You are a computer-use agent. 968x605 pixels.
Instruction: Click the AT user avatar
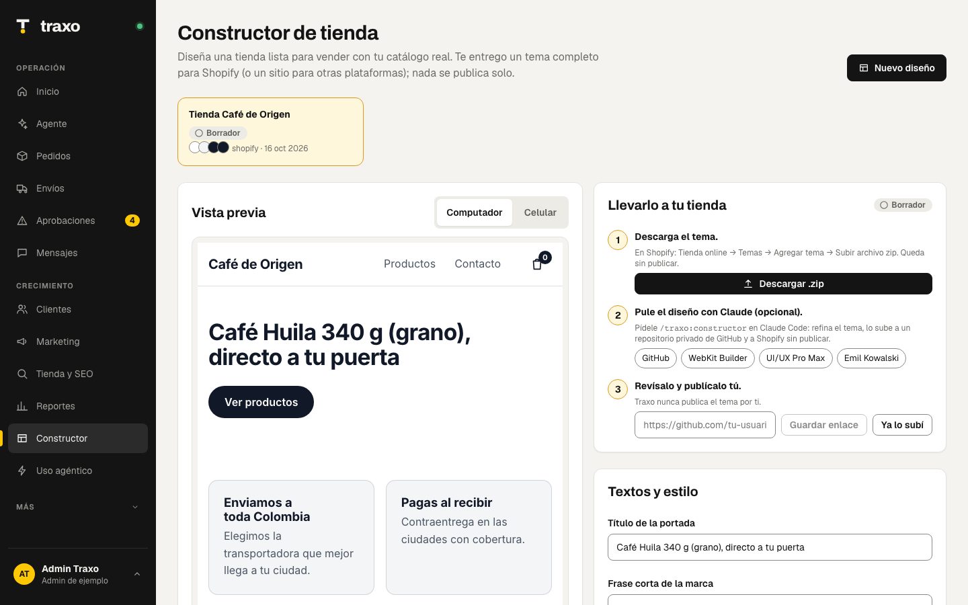click(x=24, y=574)
